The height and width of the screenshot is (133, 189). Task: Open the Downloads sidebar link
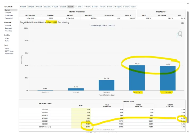[x=9, y=28]
